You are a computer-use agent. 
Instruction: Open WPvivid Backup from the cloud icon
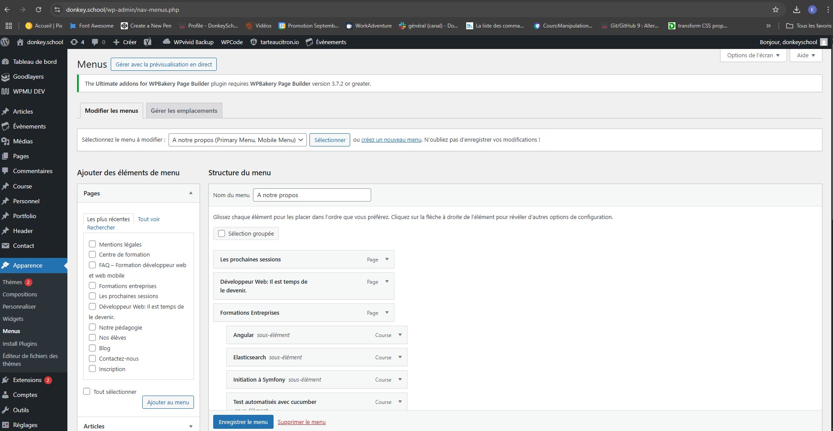click(x=167, y=42)
